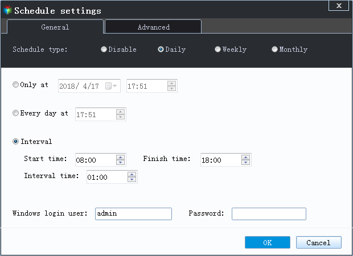353x256 pixels.
Task: Click the Cancel button
Action: pyautogui.click(x=319, y=242)
